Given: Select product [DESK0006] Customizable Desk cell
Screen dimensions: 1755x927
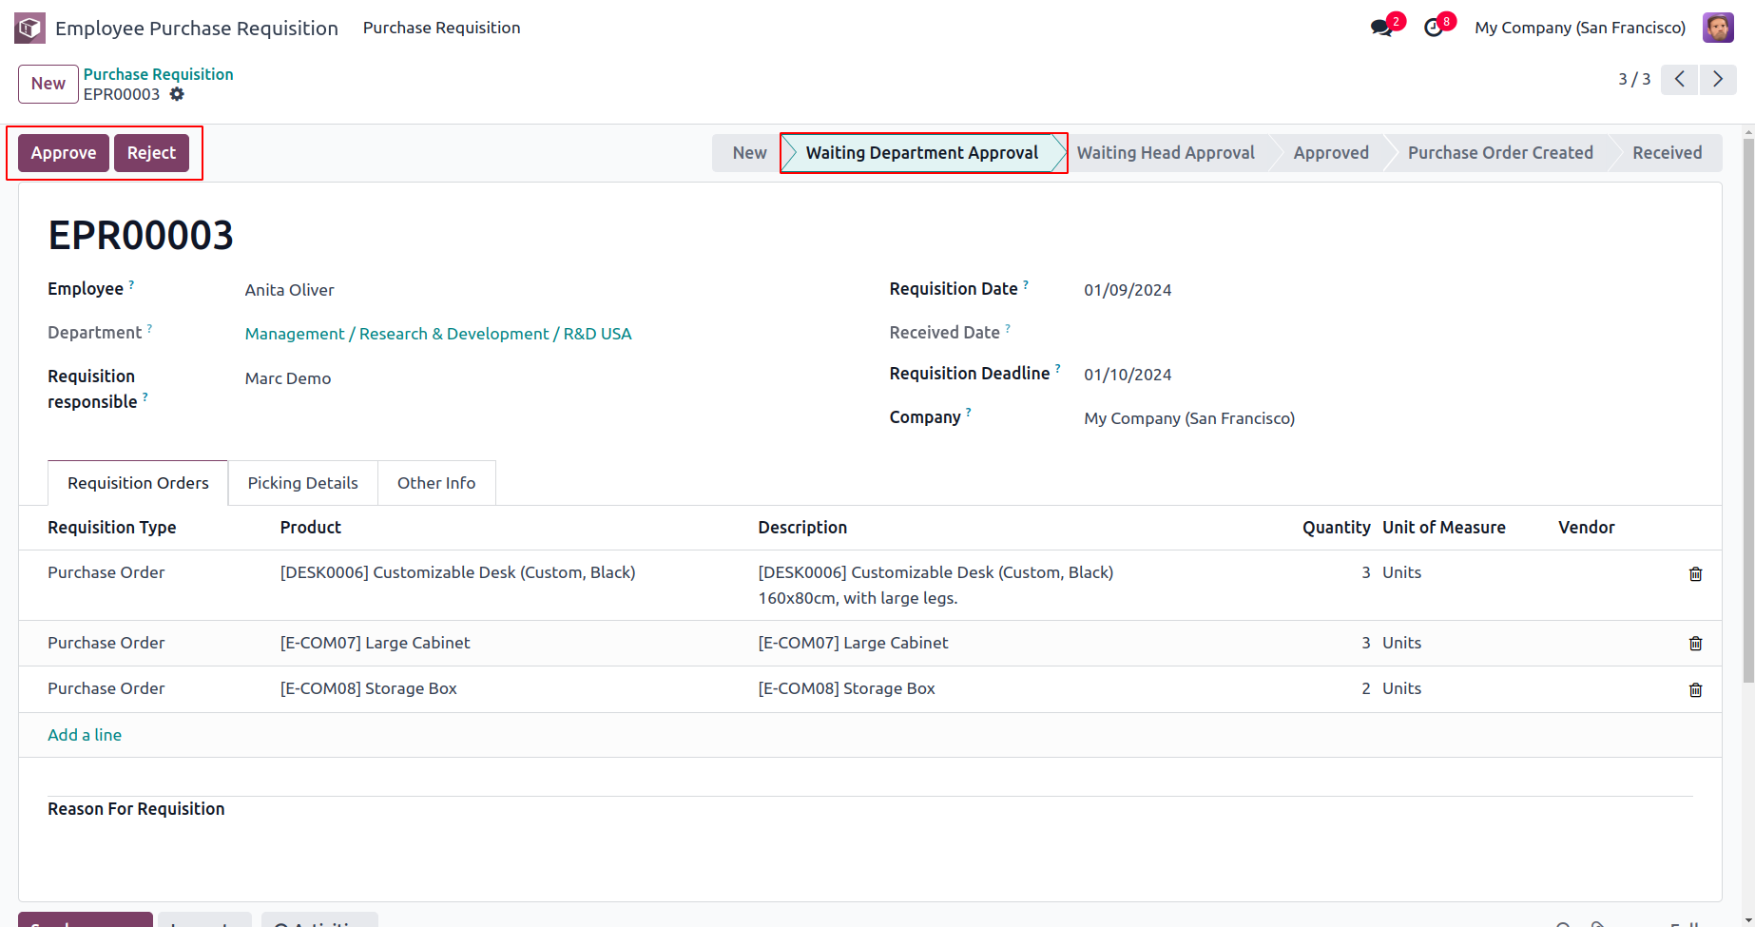Looking at the screenshot, I should [457, 572].
